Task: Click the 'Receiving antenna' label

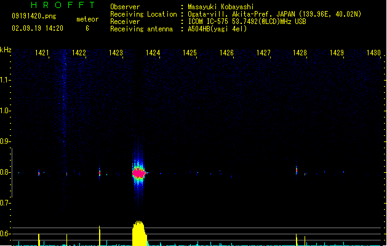Action: (142, 29)
